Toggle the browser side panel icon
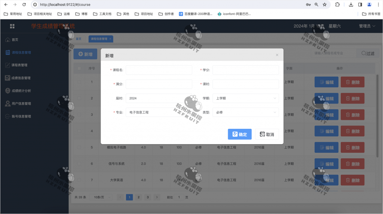The height and width of the screenshot is (214, 383). pyautogui.click(x=360, y=4)
